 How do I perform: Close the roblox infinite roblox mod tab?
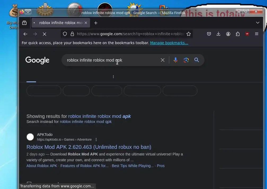[86, 23]
